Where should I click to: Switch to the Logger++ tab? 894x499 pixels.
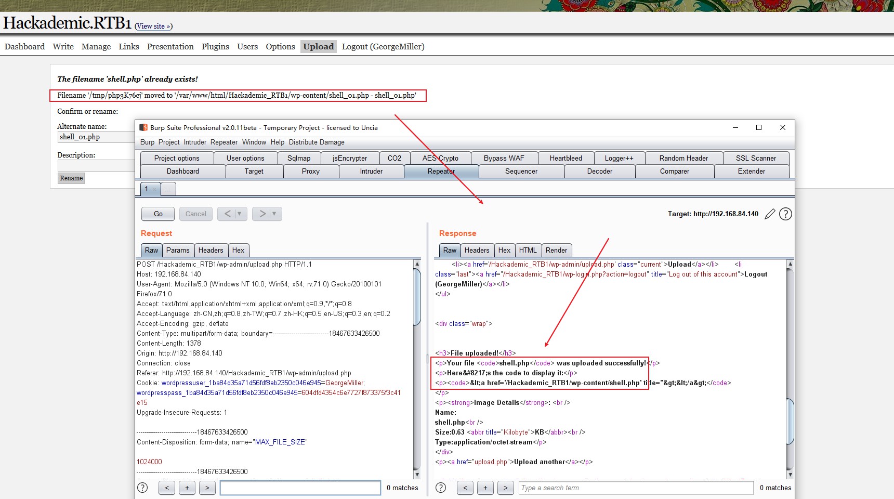click(619, 158)
